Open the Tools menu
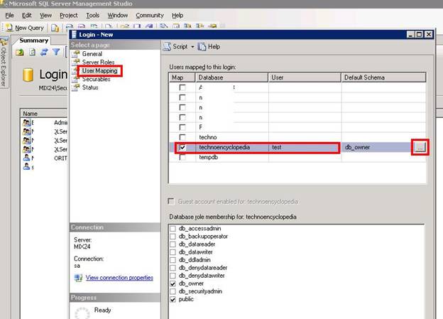This screenshot has height=319, width=443. pyautogui.click(x=93, y=15)
